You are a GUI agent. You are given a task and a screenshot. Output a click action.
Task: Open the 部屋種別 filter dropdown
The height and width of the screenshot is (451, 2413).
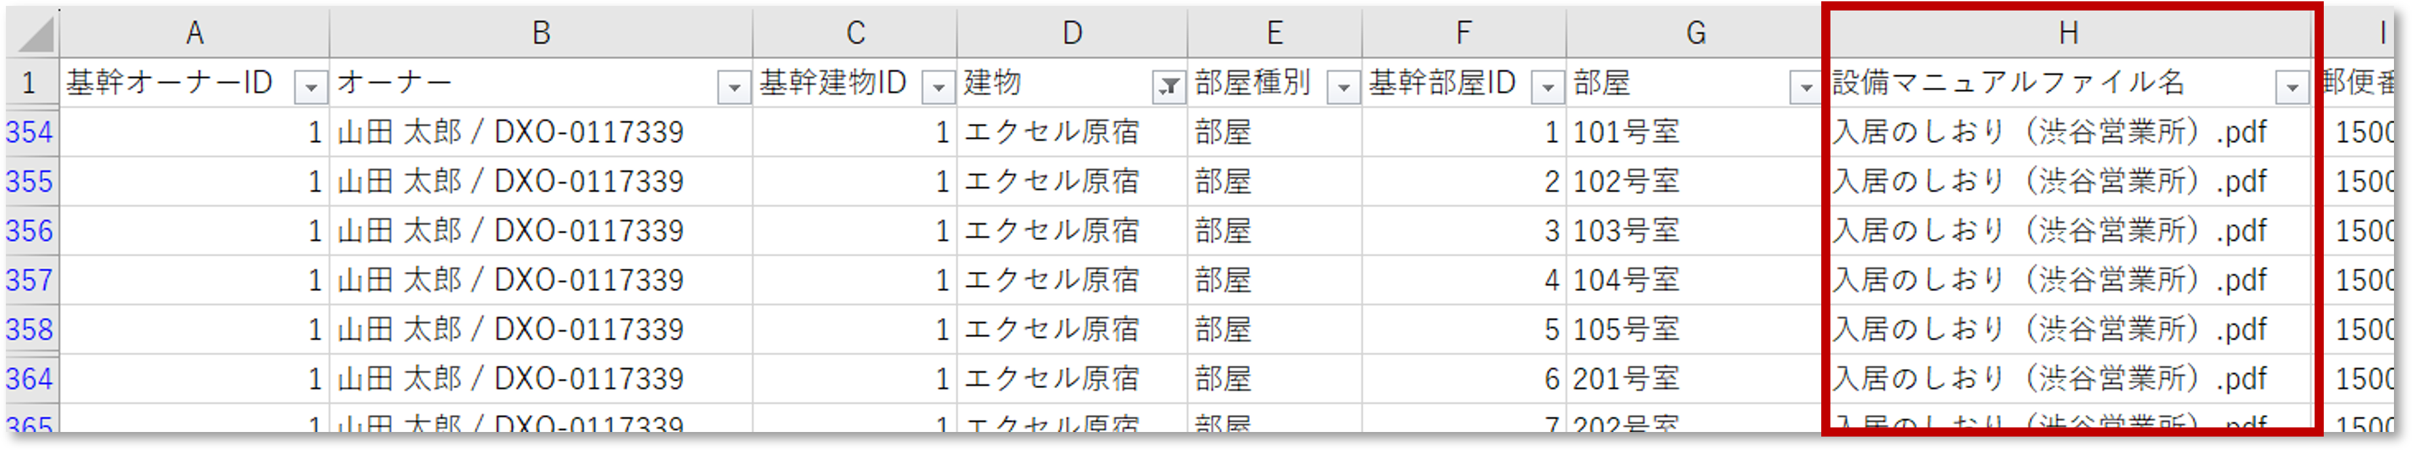point(1343,87)
